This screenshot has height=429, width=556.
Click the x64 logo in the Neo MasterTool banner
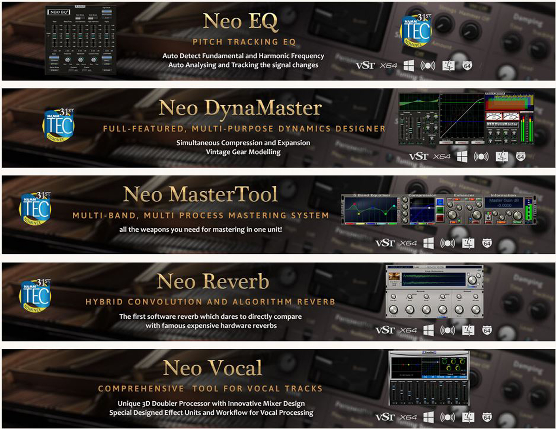(409, 243)
